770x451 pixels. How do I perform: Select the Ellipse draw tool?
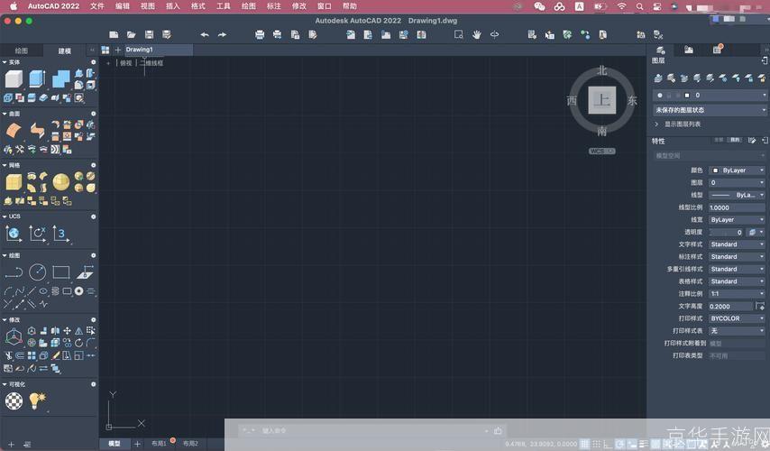[x=43, y=290]
